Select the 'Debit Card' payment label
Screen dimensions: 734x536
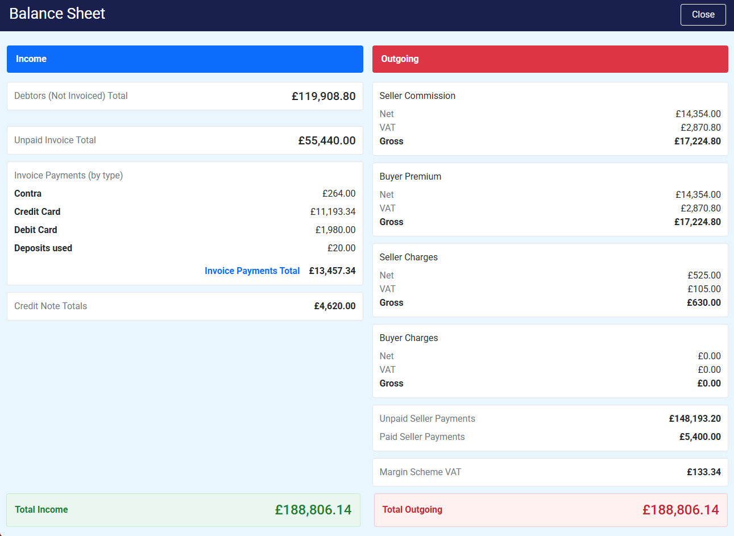[x=35, y=230]
